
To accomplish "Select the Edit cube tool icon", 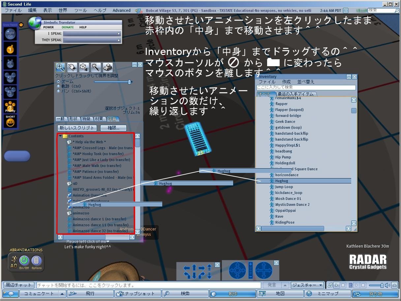I will 84,68.
